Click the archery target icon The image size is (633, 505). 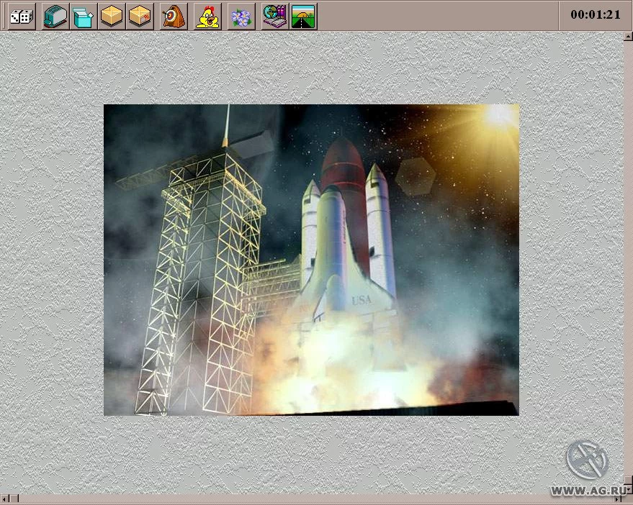click(174, 16)
